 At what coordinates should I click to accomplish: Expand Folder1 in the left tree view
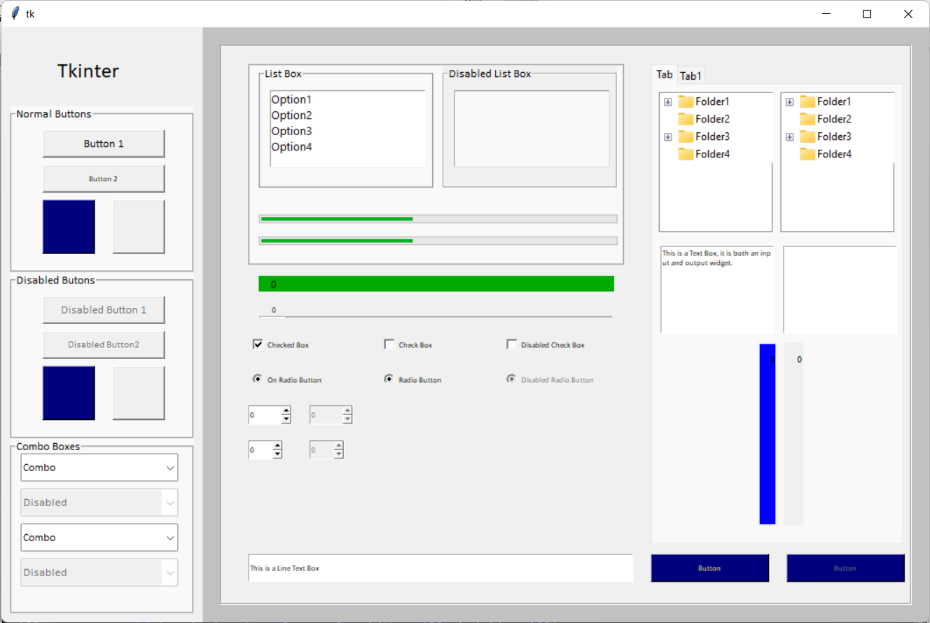coord(667,101)
